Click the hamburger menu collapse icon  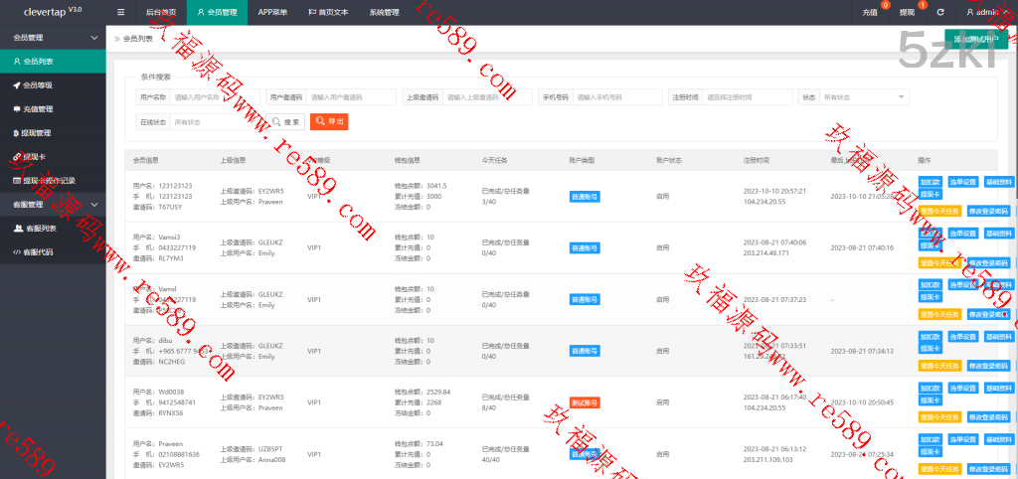click(x=121, y=12)
